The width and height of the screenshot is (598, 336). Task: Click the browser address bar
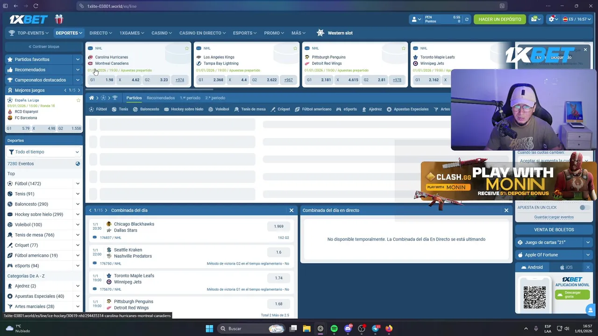click(292, 6)
